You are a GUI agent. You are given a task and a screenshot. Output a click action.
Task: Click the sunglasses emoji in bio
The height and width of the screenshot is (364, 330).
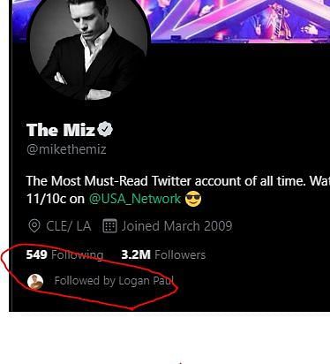click(x=193, y=199)
